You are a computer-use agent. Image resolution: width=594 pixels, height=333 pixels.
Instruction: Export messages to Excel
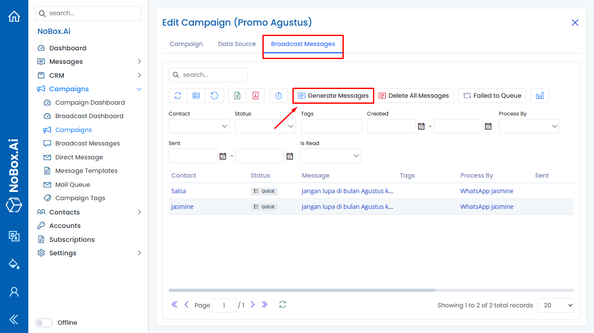click(x=237, y=95)
